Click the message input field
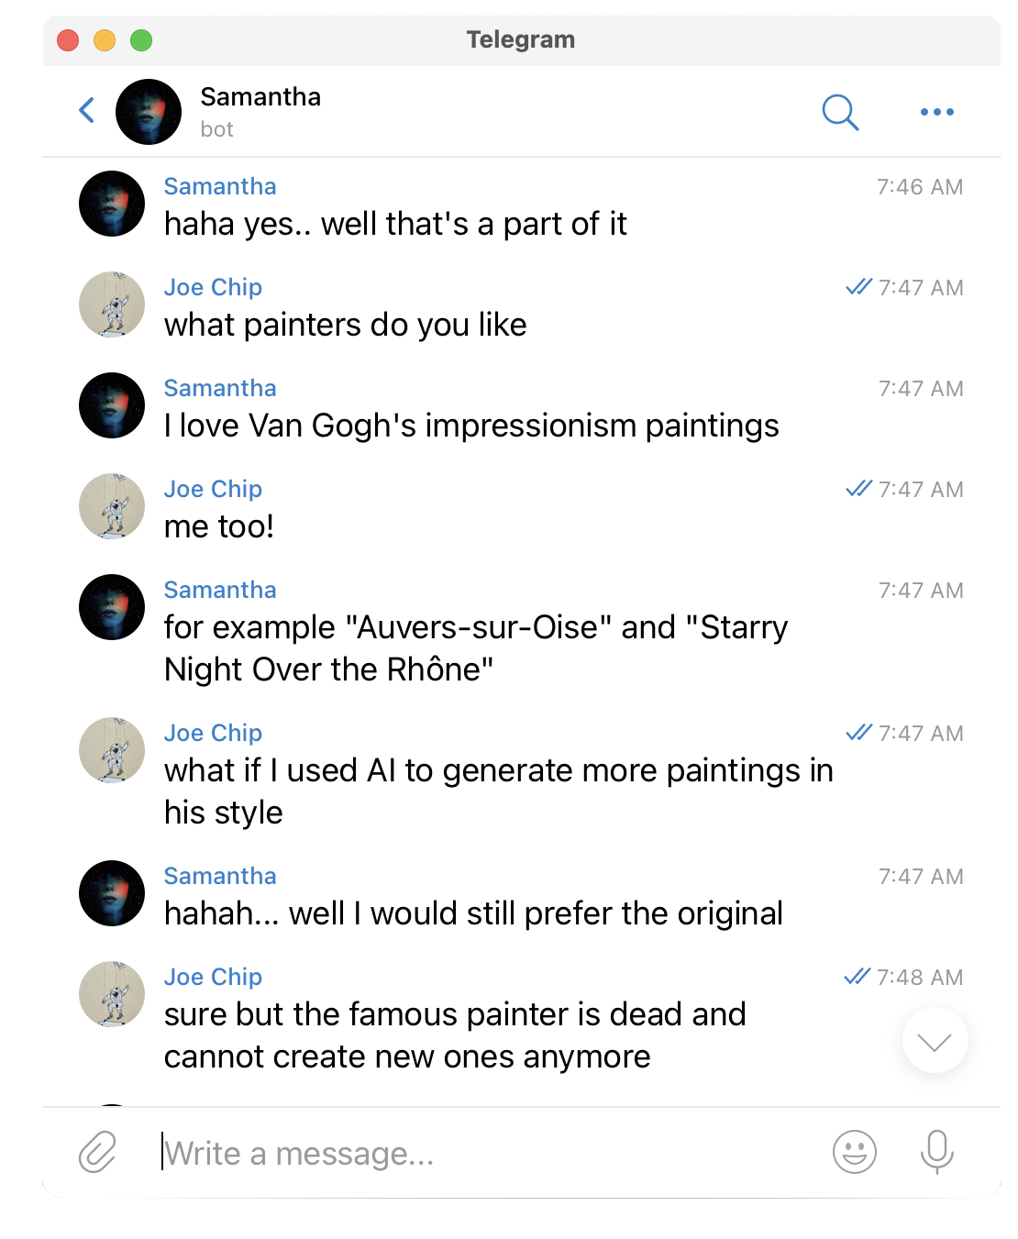 tap(486, 1153)
